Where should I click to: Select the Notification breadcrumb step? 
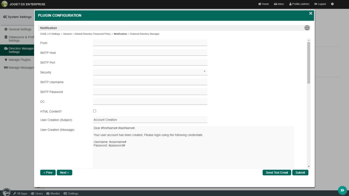tap(121, 34)
